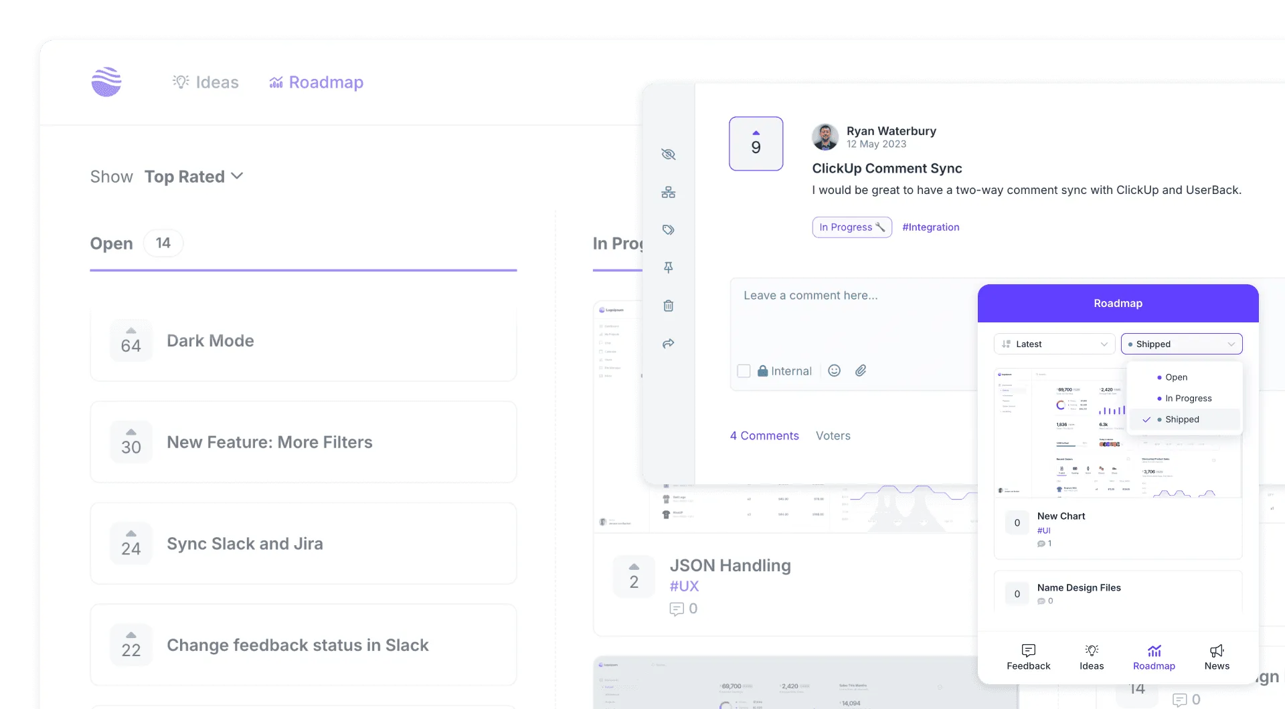Attach a file to the comment
Screen dimensions: 1285x709
coord(861,370)
